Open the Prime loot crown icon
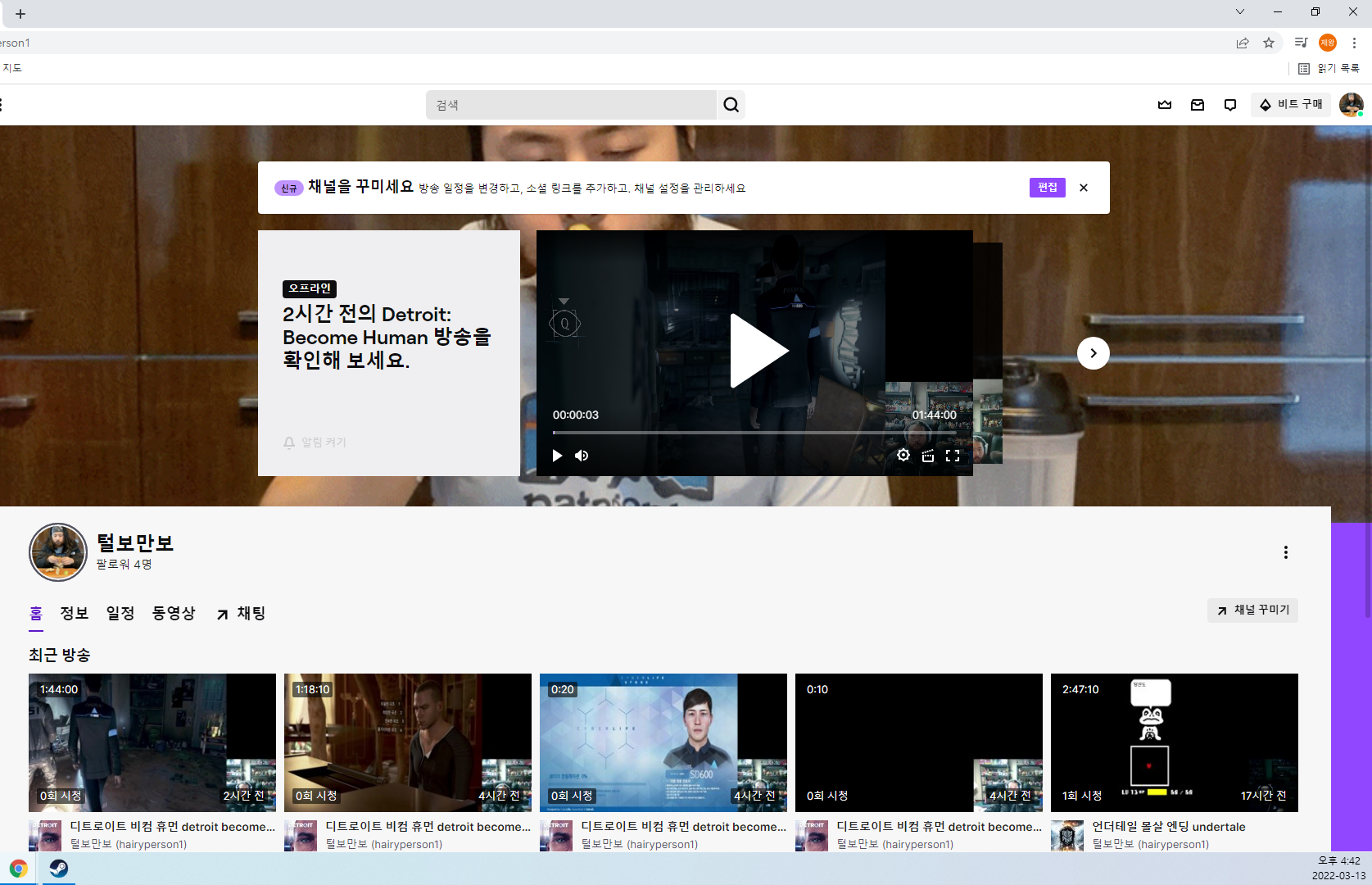 [1165, 105]
